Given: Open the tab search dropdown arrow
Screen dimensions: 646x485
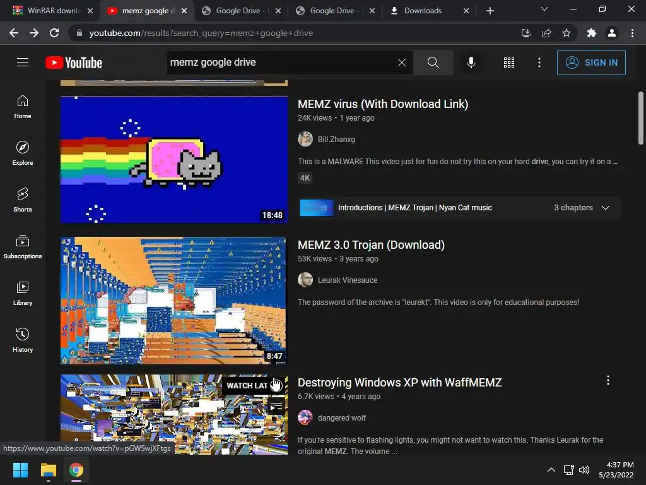Looking at the screenshot, I should [544, 9].
